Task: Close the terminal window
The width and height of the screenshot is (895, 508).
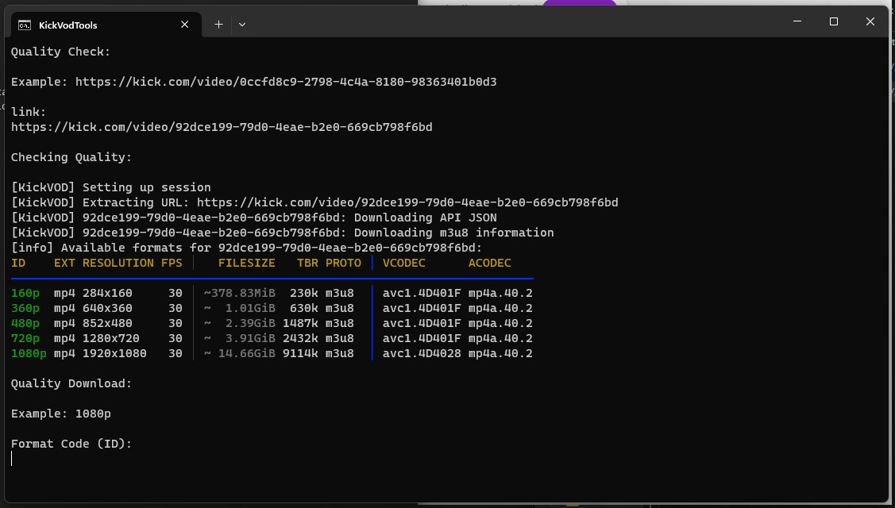Action: click(x=870, y=21)
